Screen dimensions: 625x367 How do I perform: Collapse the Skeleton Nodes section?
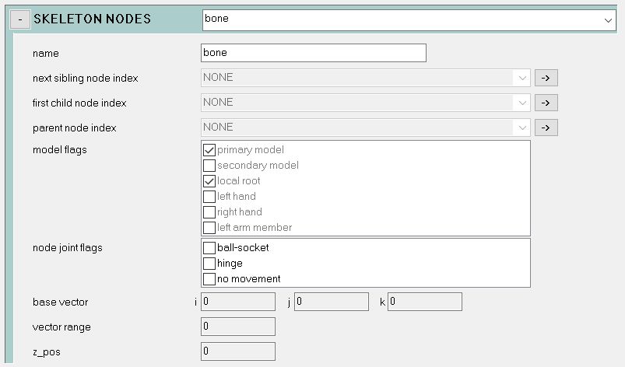[x=20, y=19]
